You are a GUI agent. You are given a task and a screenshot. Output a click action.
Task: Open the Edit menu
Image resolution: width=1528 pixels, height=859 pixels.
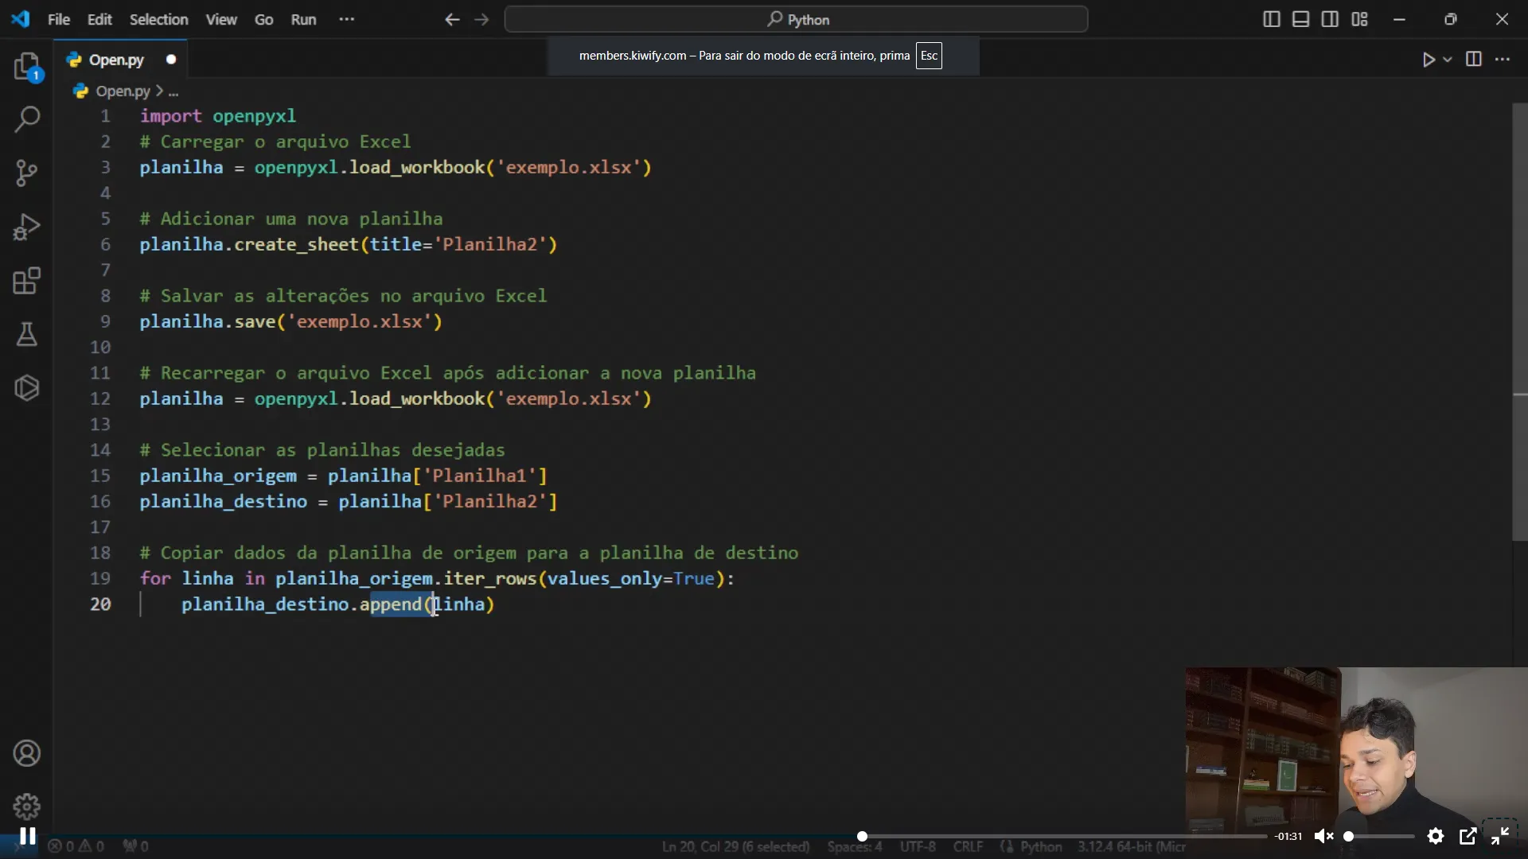(x=99, y=19)
